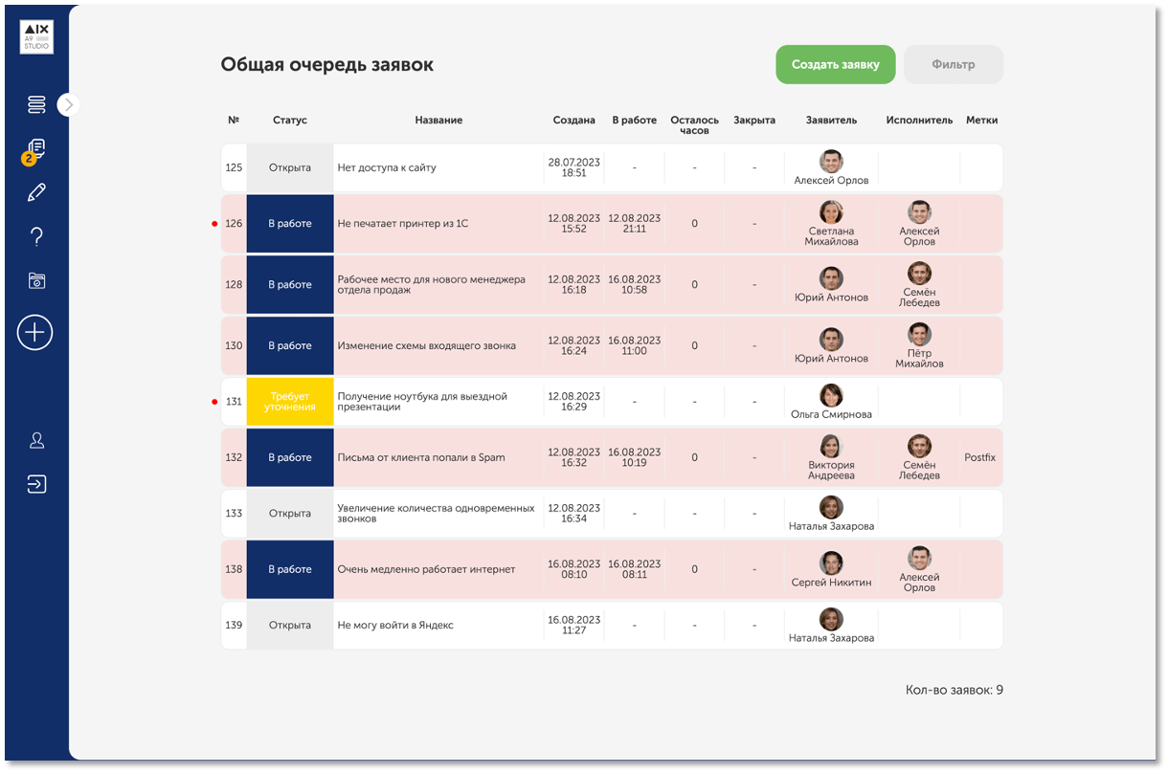Open the archive folder sidebar icon
Screen dimensions: 1168x773
tap(36, 280)
